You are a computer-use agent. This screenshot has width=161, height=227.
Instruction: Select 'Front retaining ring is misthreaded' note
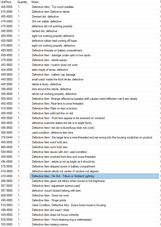(x=94, y=220)
